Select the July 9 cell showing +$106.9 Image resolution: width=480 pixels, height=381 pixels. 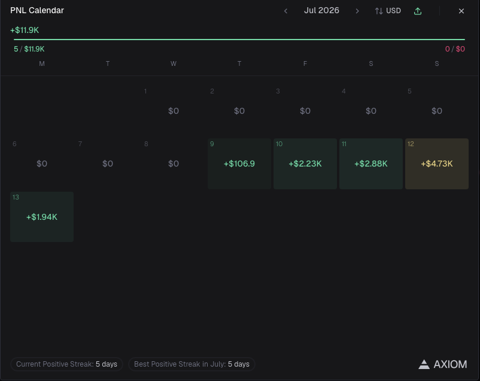tap(239, 164)
